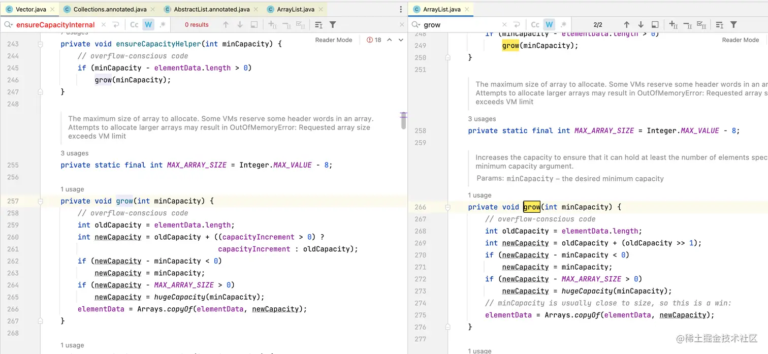Click fold end marker at line 267
The image size is (768, 354).
pyautogui.click(x=40, y=321)
